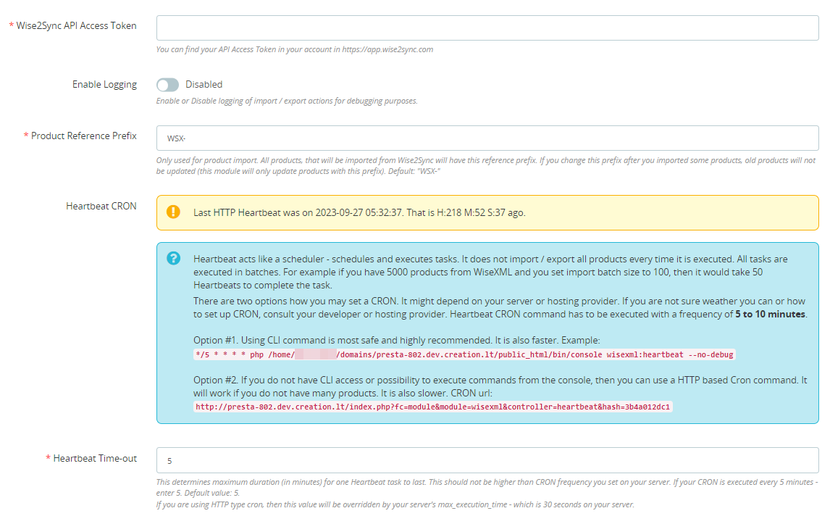The height and width of the screenshot is (524, 830).
Task: Click the 'Wise2Sync API Access Token' label
Action: (76, 25)
